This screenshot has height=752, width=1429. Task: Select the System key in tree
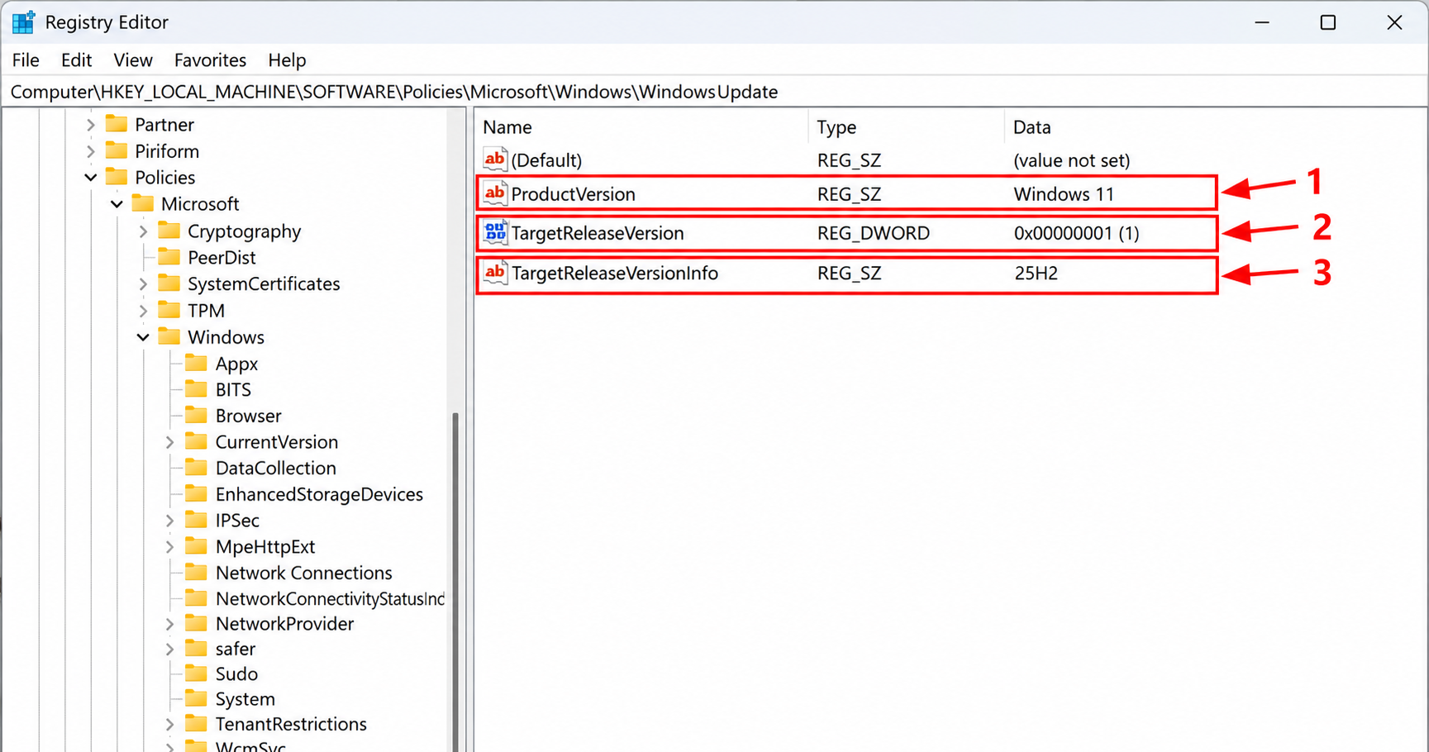tap(245, 699)
